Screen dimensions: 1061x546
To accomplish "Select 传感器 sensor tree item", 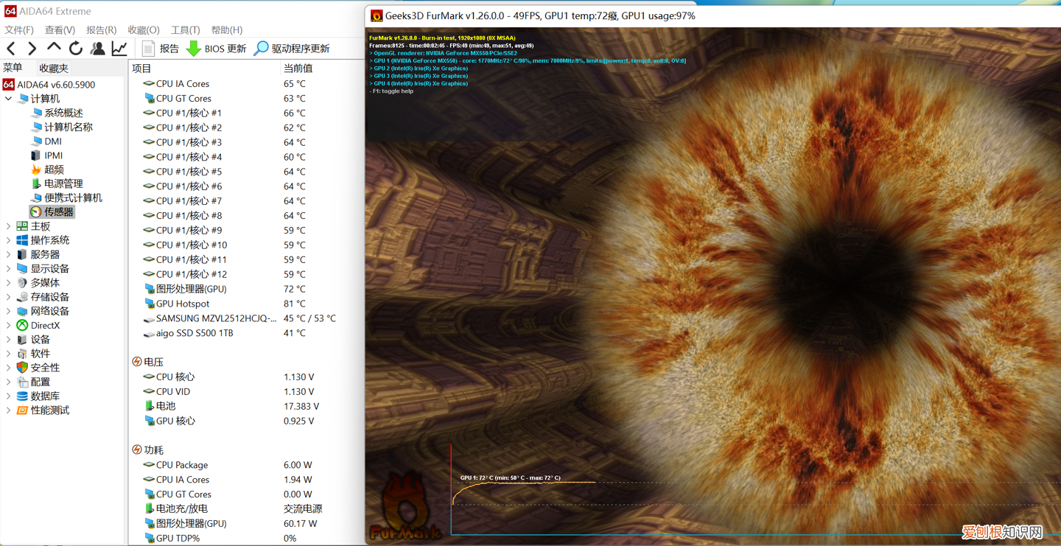I will point(58,211).
